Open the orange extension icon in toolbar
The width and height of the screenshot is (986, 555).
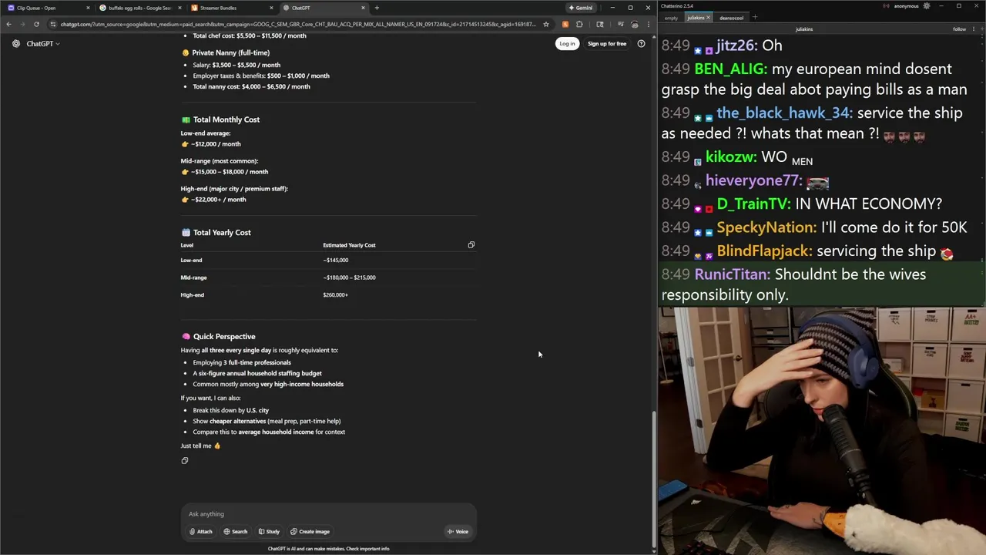[565, 24]
